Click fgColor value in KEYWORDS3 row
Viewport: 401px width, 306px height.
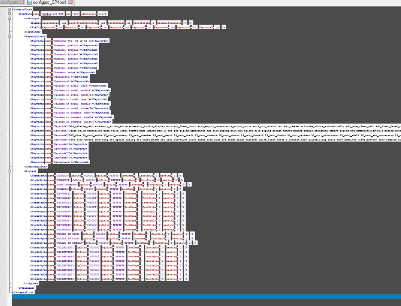[92, 203]
